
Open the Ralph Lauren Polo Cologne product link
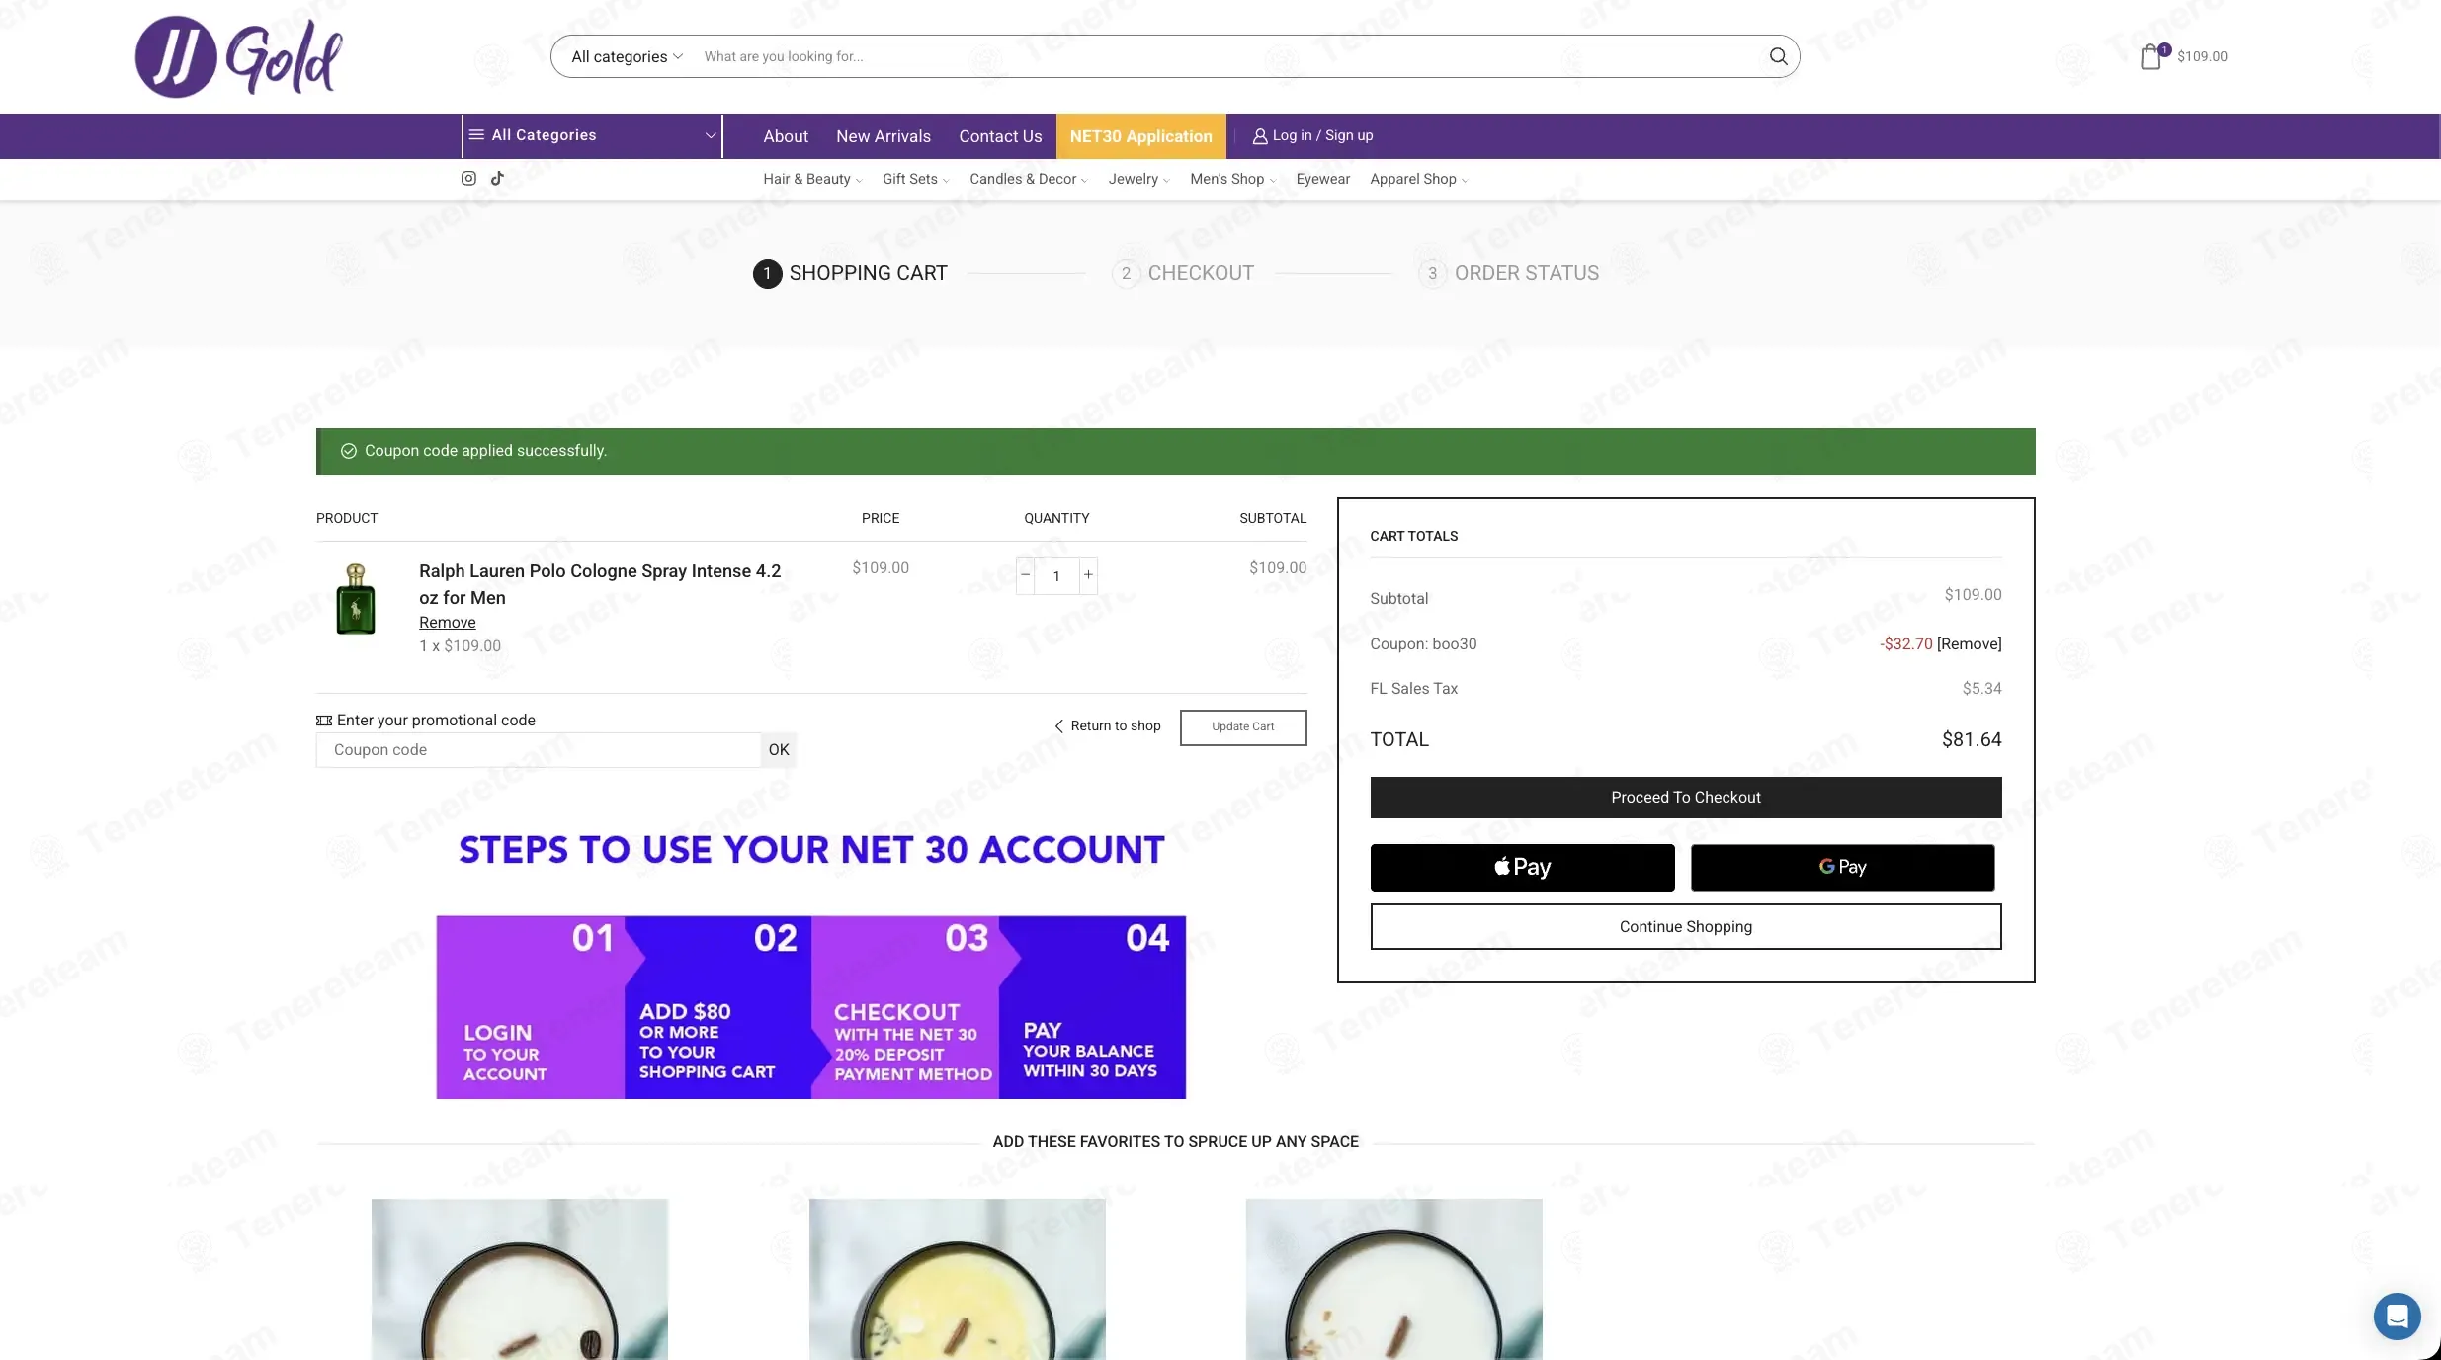[600, 584]
